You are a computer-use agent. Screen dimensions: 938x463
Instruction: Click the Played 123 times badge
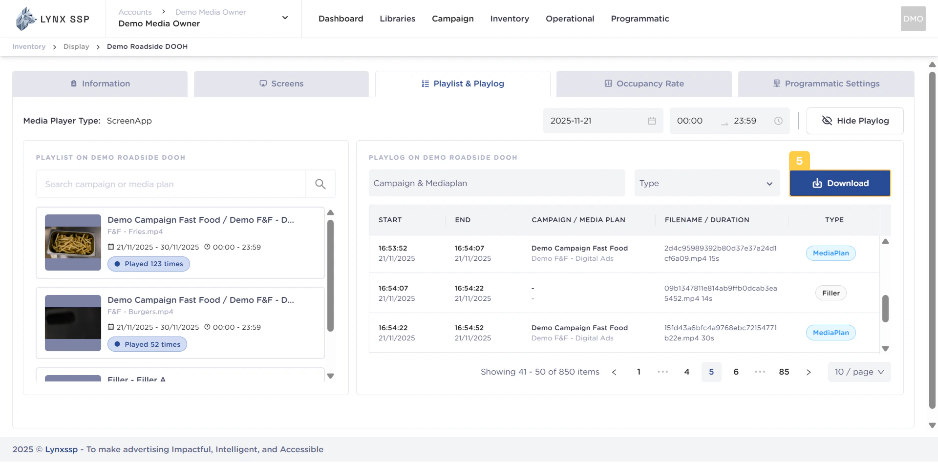coord(149,264)
